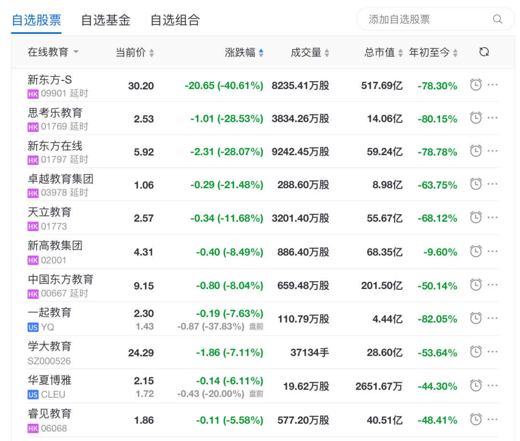Set a price alert for 睿见教育

pos(476,419)
